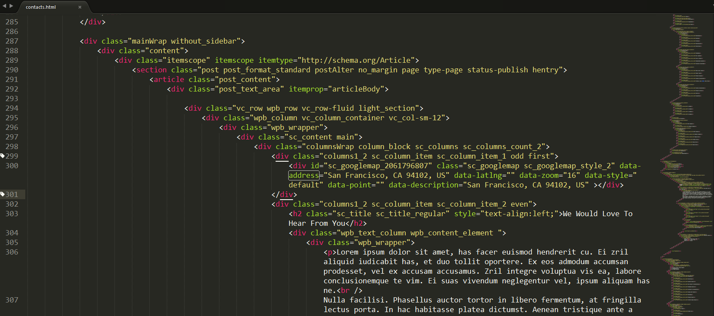Click the 'article' tag on line 291
Viewport: 714px width, 316px height.
[x=168, y=79]
